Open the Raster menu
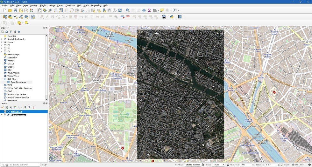The height and width of the screenshot is (167, 312). click(x=60, y=5)
